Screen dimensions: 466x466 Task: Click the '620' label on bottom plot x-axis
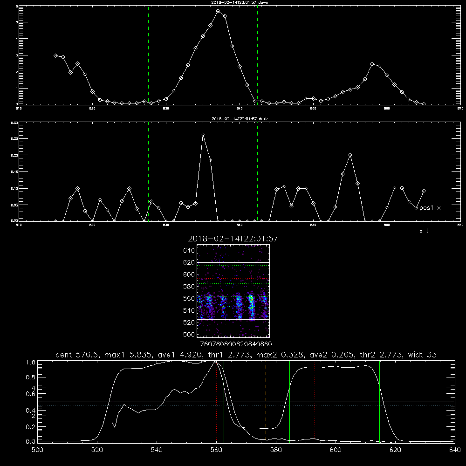click(x=395, y=450)
